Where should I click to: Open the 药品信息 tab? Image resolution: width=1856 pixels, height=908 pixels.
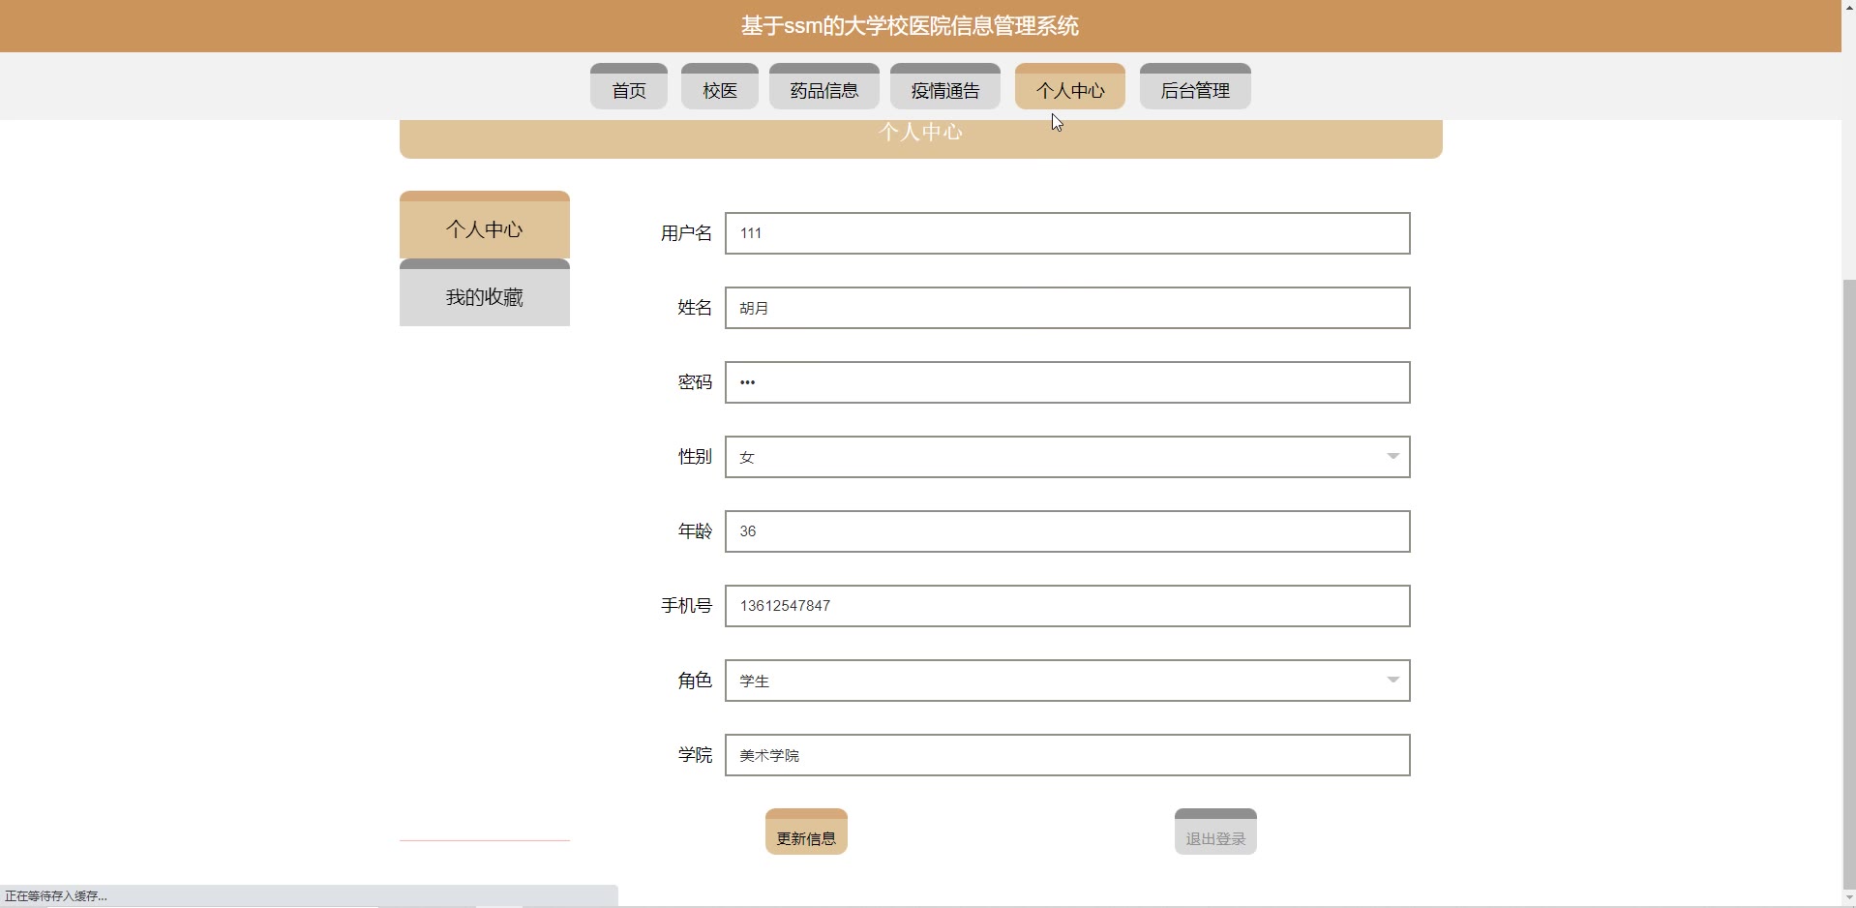tap(823, 89)
